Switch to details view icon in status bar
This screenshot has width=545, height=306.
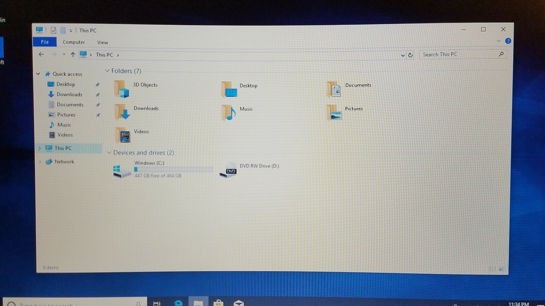coord(493,269)
